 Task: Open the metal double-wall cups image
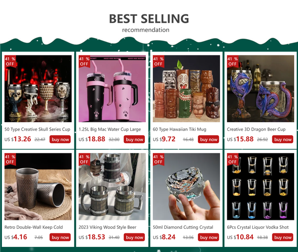(x=38, y=186)
